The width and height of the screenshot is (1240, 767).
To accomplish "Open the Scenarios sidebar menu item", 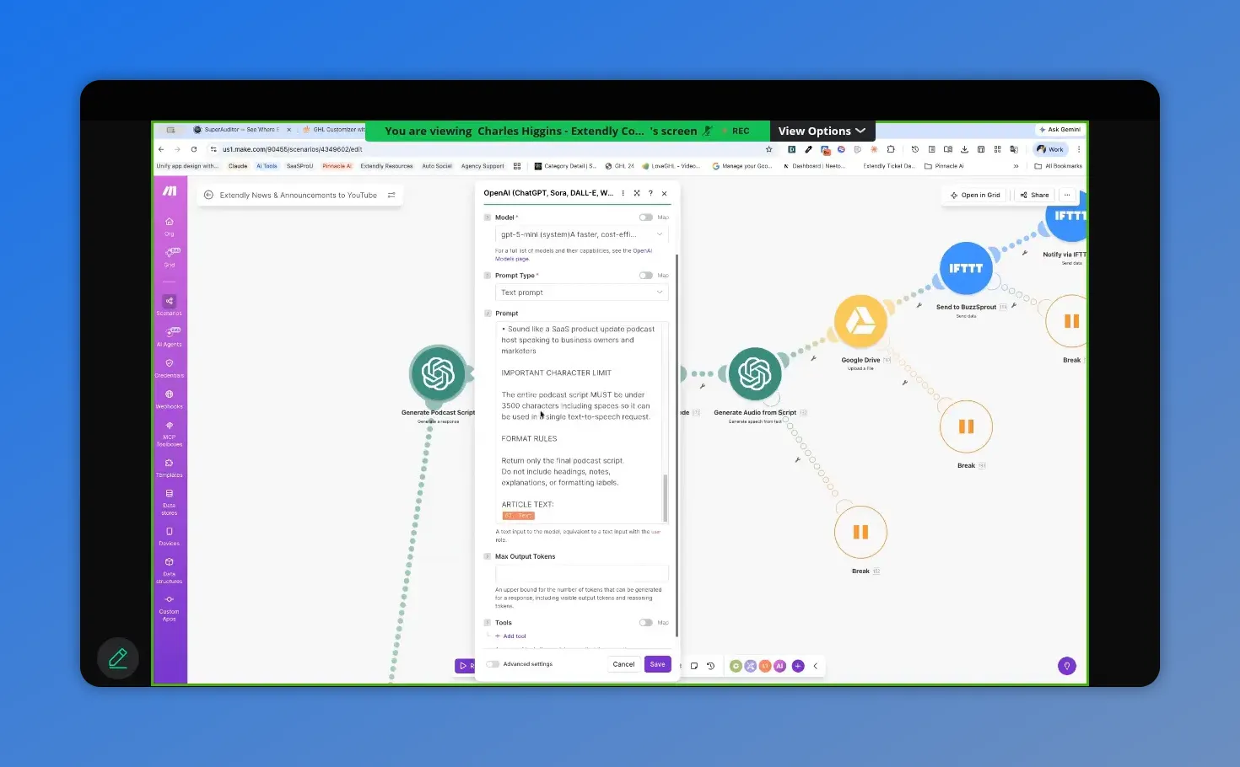I will pos(169,303).
